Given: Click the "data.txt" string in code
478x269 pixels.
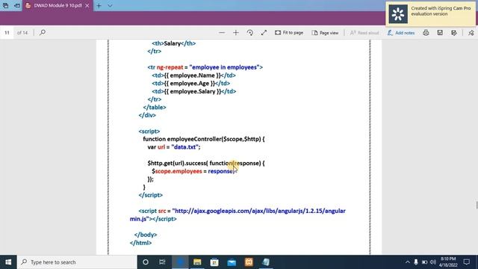Looking at the screenshot, I should (185, 147).
